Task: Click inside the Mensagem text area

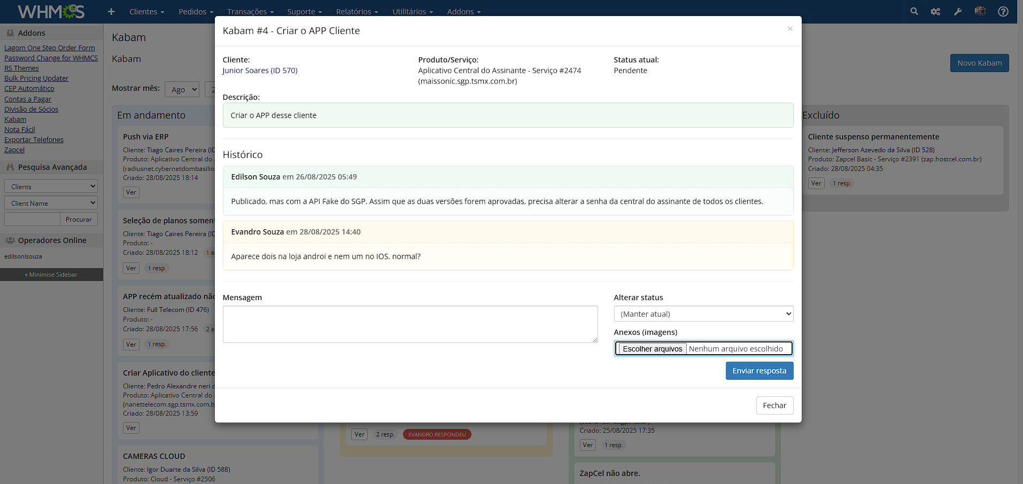Action: pyautogui.click(x=410, y=324)
